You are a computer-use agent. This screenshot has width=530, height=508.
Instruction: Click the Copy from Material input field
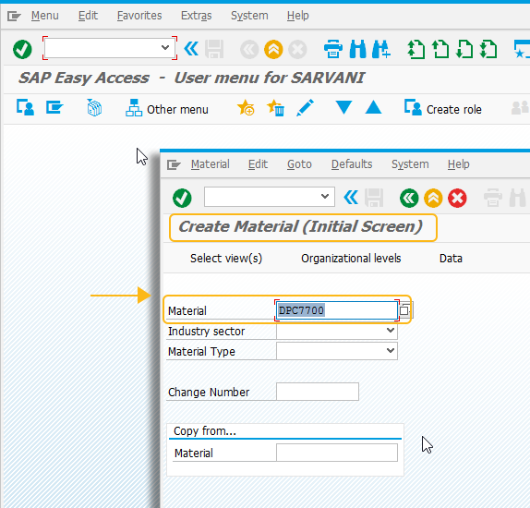coord(337,453)
